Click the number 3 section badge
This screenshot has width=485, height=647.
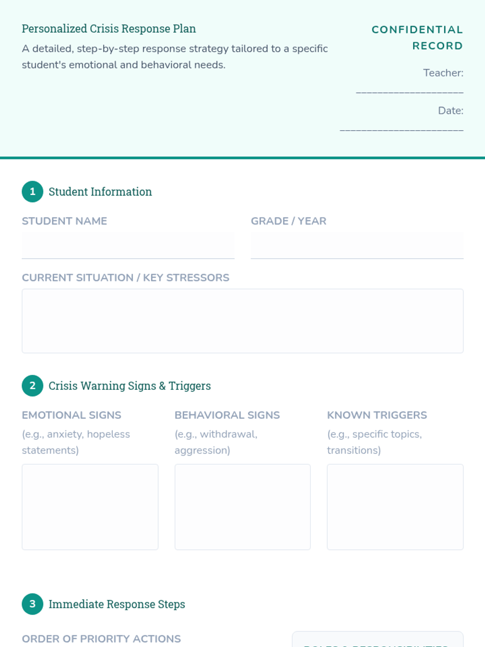32,604
